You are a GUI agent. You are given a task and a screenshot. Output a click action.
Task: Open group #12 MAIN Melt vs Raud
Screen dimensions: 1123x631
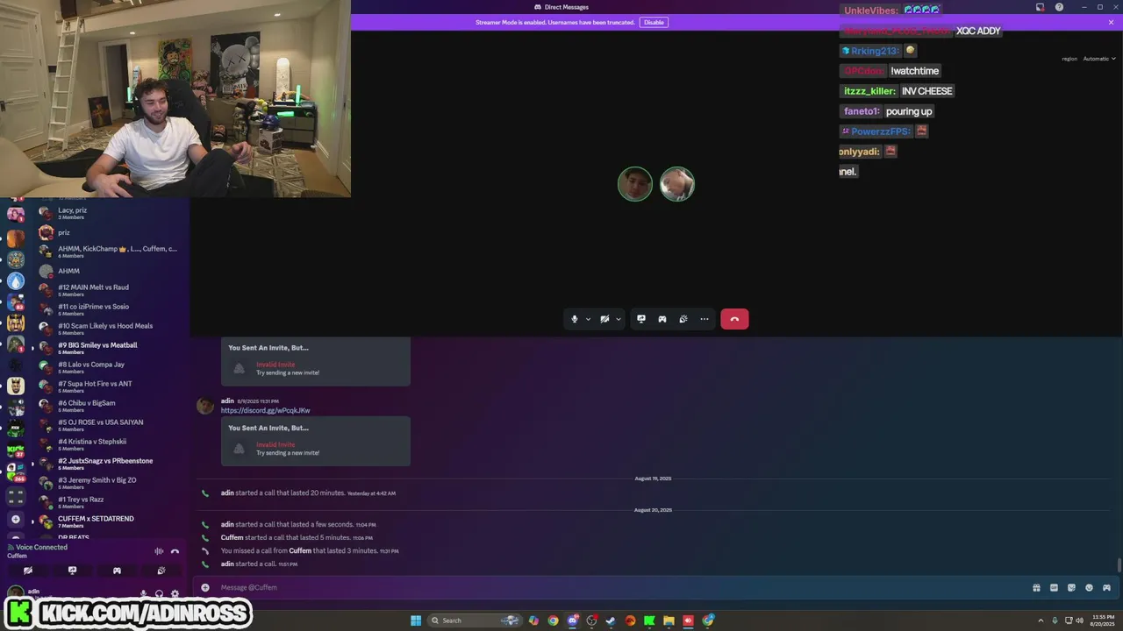point(110,290)
